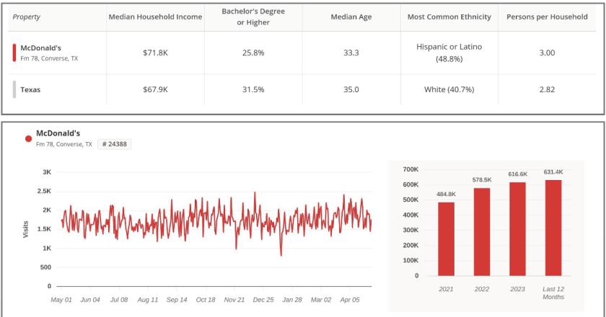Select the # 24388 store number badge
Viewport: 606px width, 317px height.
pos(115,144)
